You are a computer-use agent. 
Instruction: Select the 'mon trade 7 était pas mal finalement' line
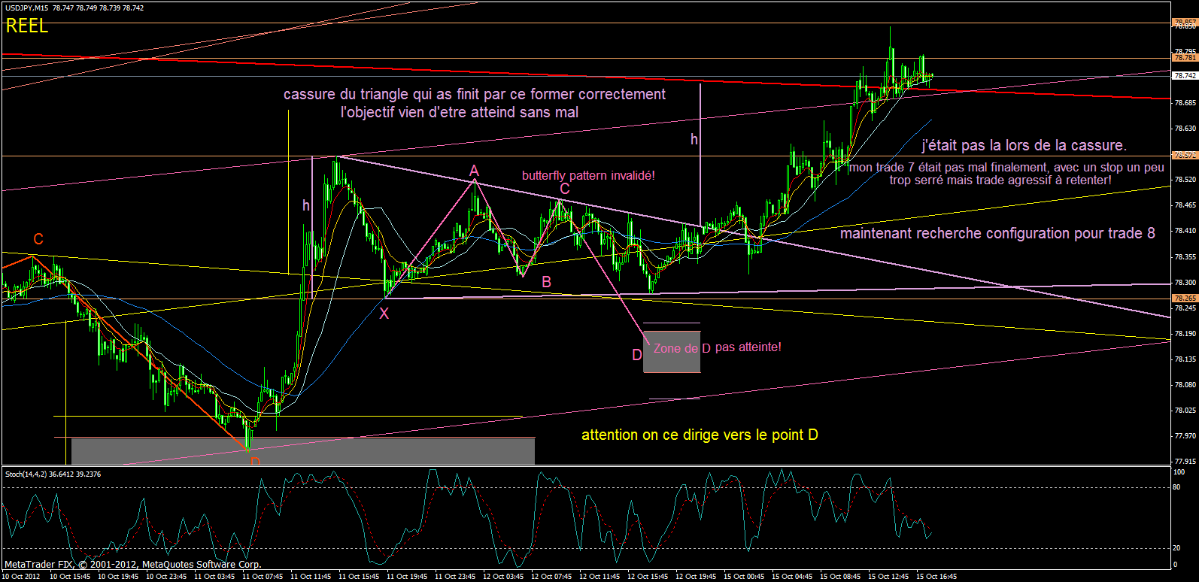(x=1006, y=167)
